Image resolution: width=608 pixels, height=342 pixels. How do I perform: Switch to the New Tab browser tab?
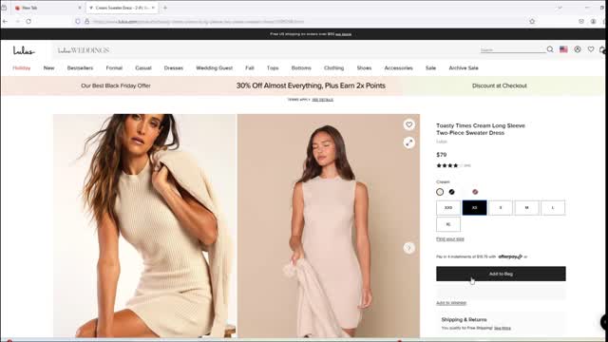point(47,8)
